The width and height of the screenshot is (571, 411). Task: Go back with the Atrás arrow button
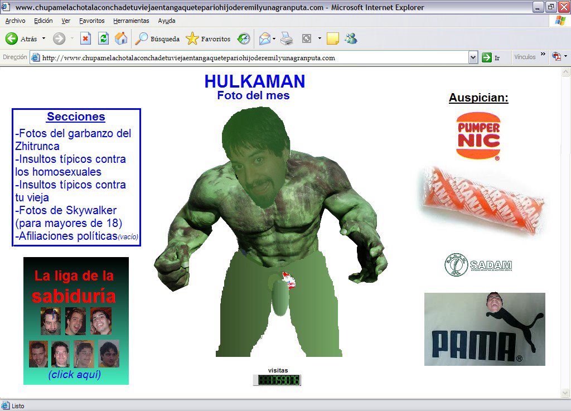[x=21, y=38]
